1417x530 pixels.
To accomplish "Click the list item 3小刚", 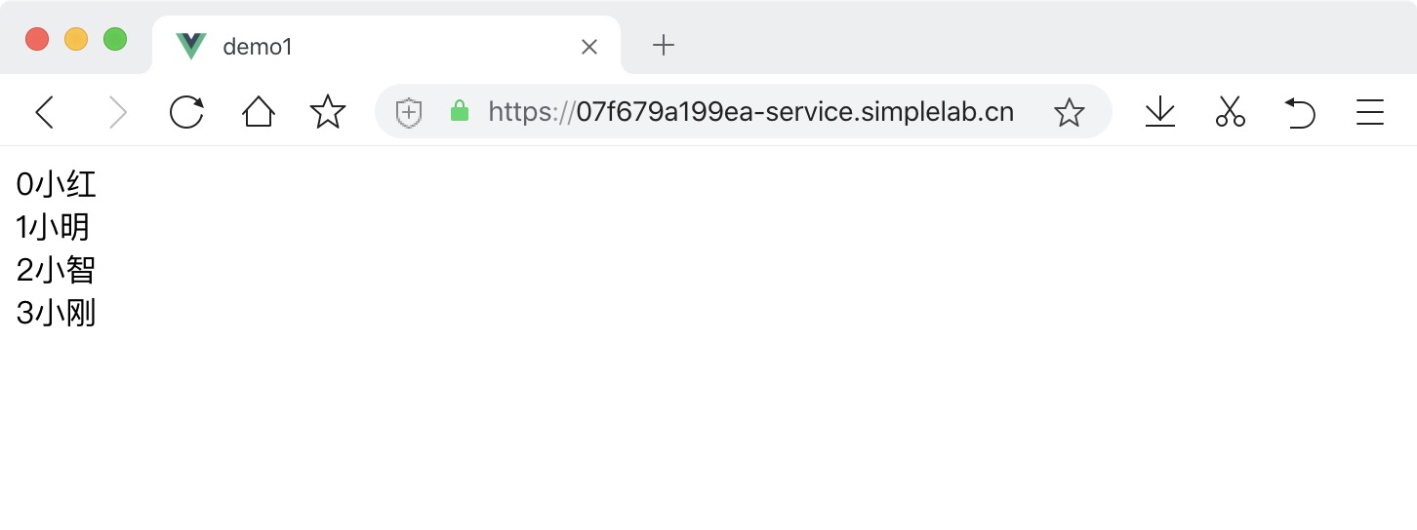I will (x=57, y=313).
